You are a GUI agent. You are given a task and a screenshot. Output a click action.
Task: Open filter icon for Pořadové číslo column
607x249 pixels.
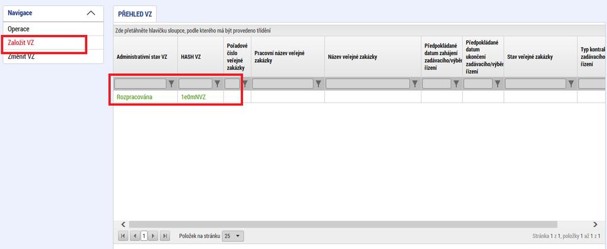245,84
